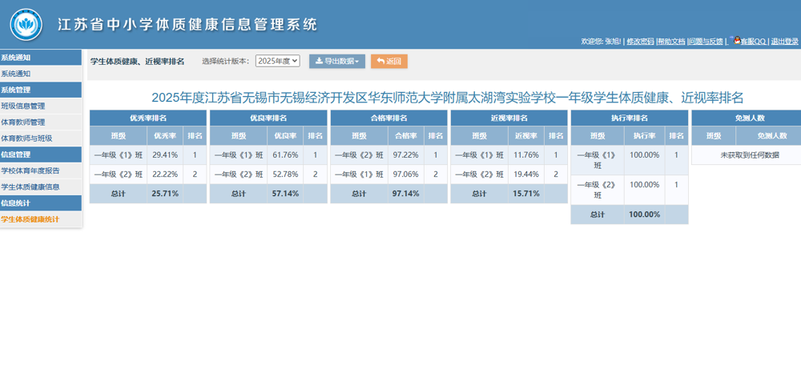801x369 pixels.
Task: Open 体育教师管理 sidebar item
Action: pos(23,122)
